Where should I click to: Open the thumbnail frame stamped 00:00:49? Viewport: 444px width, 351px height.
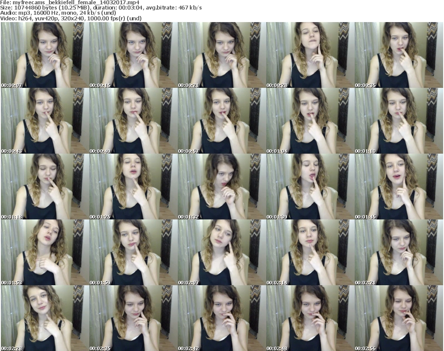[x=134, y=121]
